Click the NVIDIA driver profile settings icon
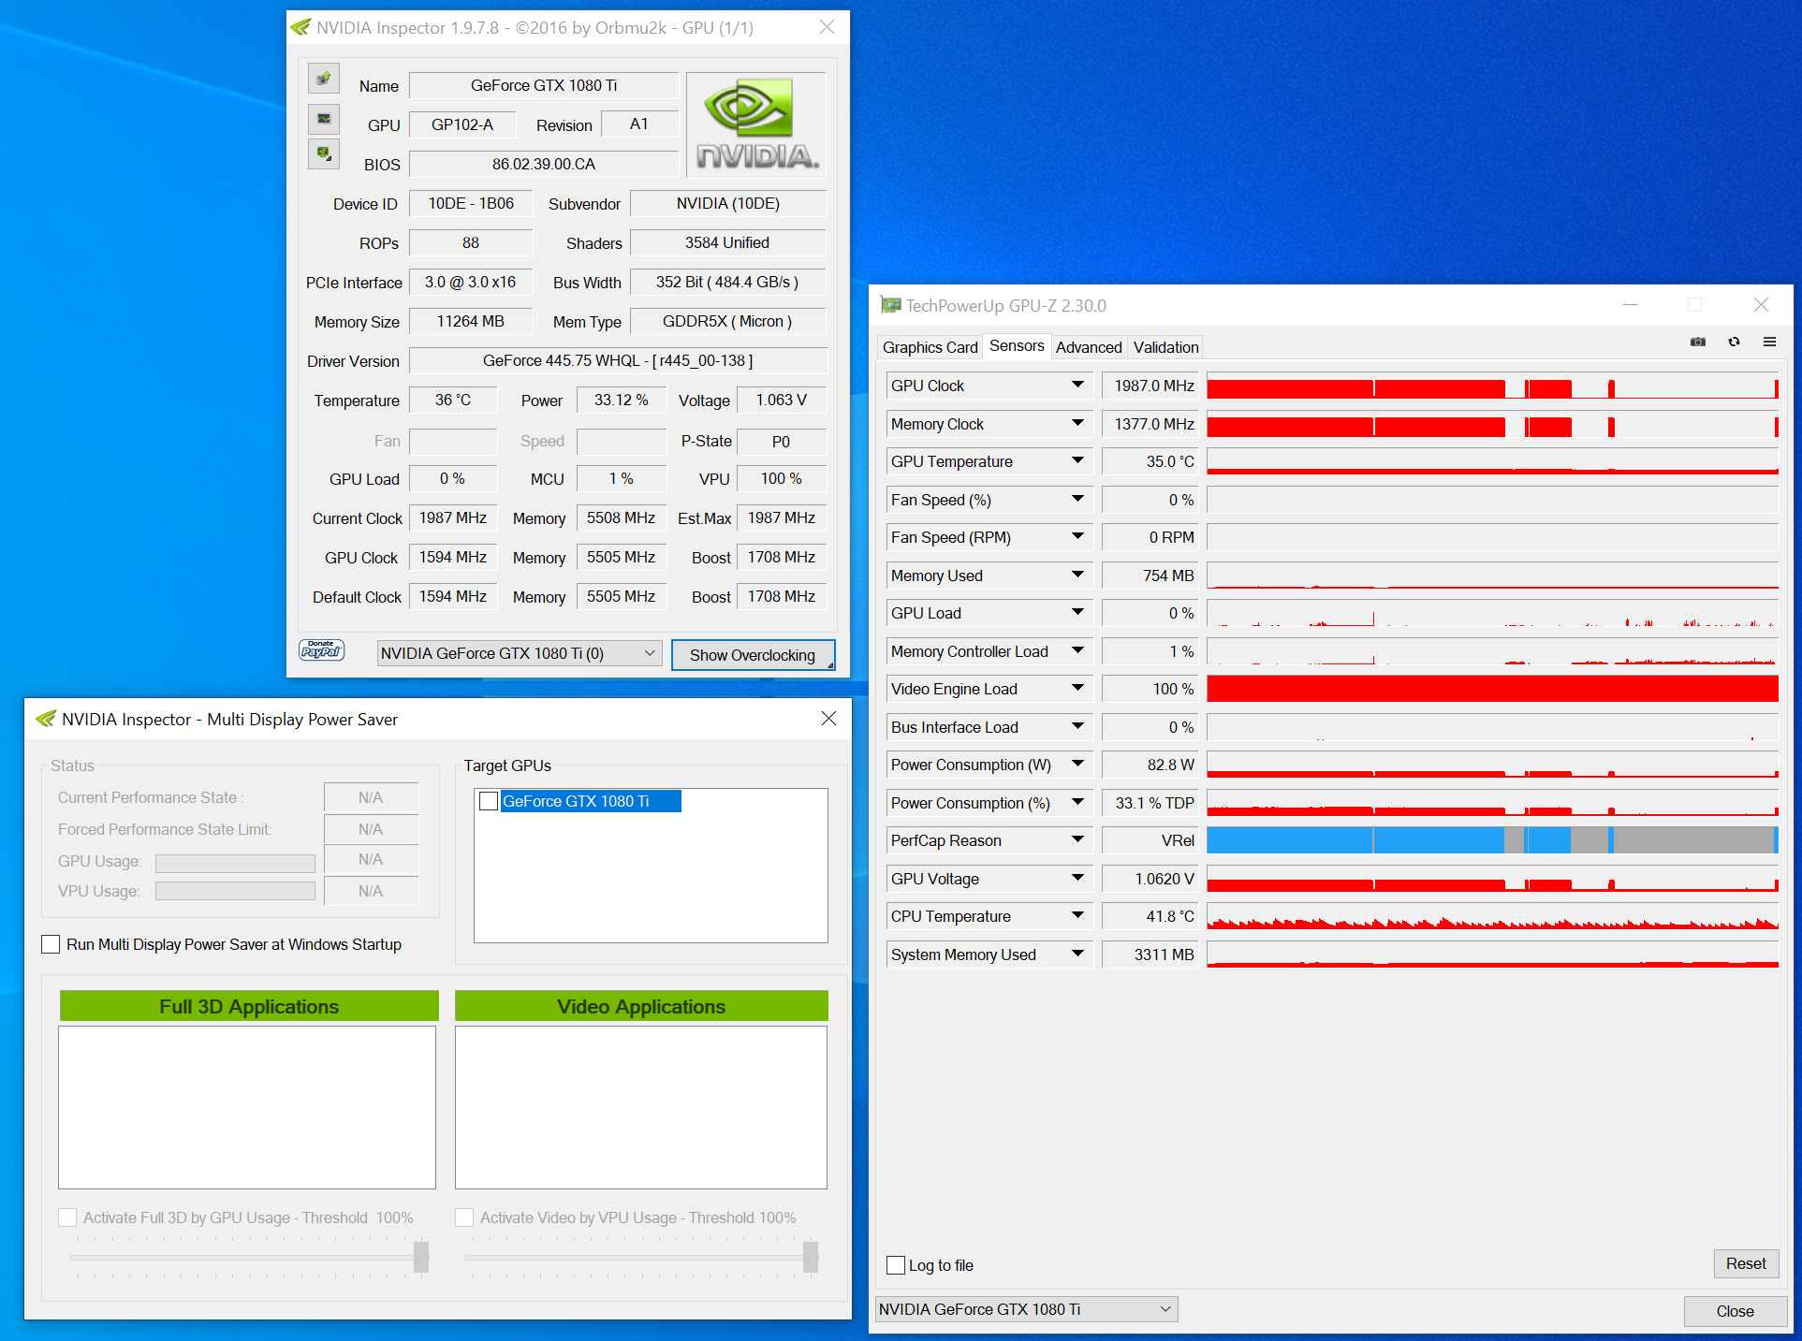This screenshot has height=1341, width=1802. pyautogui.click(x=324, y=153)
